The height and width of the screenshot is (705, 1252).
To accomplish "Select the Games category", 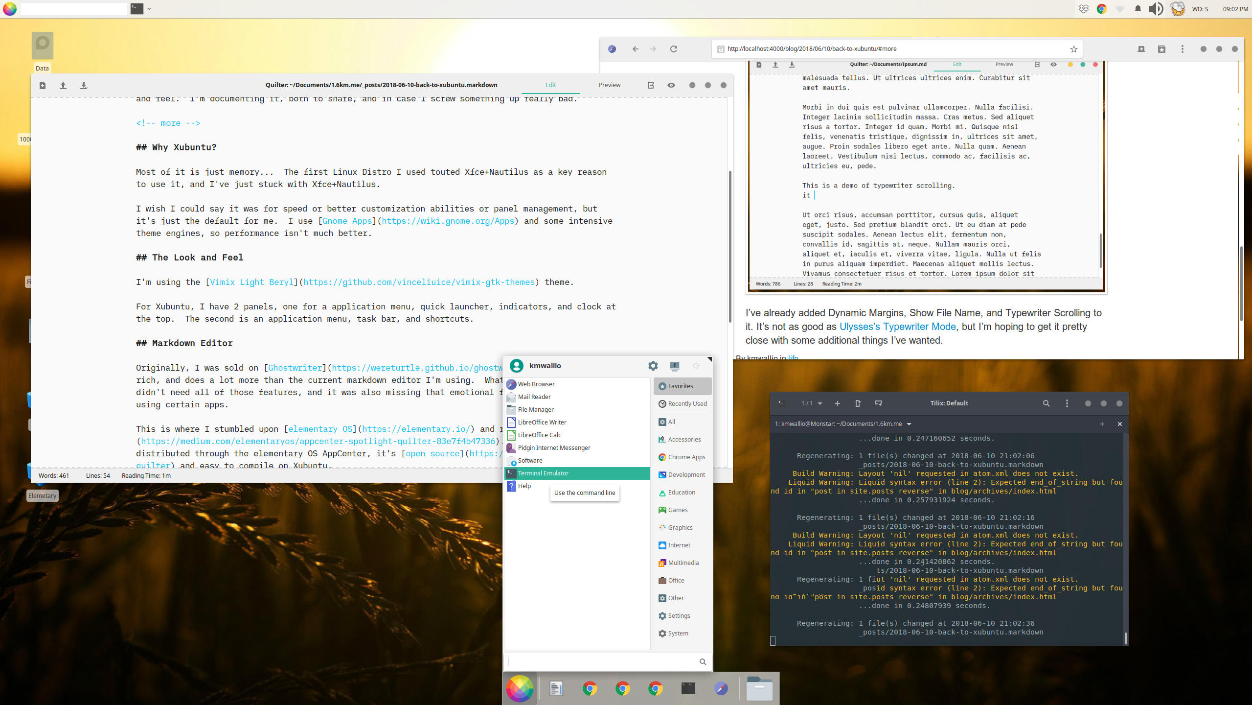I will (683, 510).
